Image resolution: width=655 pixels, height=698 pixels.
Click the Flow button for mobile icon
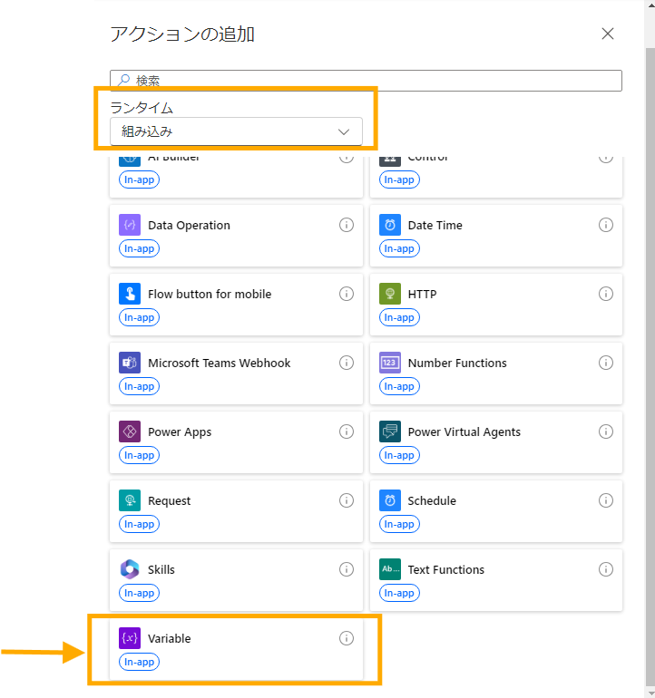[130, 294]
